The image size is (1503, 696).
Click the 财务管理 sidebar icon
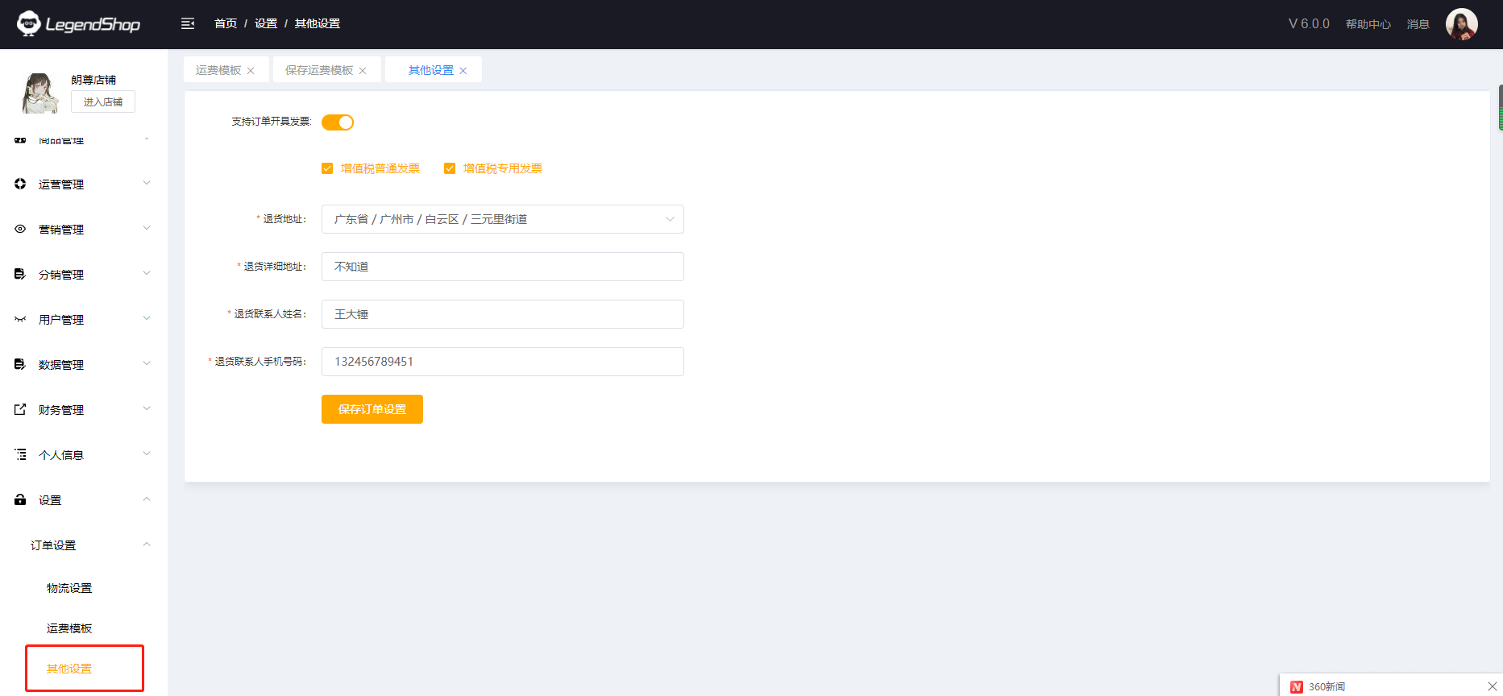pos(20,409)
